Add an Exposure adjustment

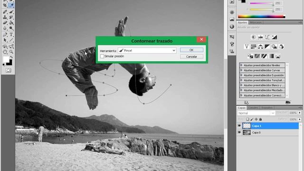275,37
